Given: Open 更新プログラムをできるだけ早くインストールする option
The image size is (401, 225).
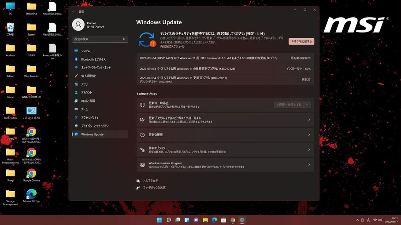Looking at the screenshot, I should click(225, 120).
